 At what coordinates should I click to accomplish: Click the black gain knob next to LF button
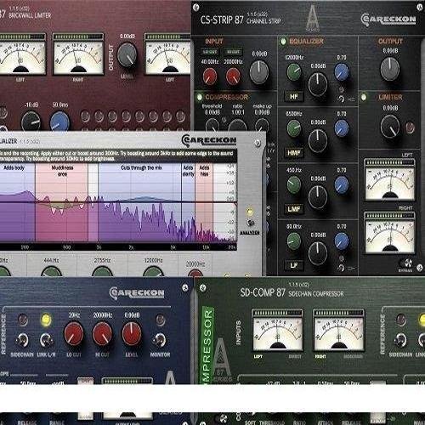[318, 253]
